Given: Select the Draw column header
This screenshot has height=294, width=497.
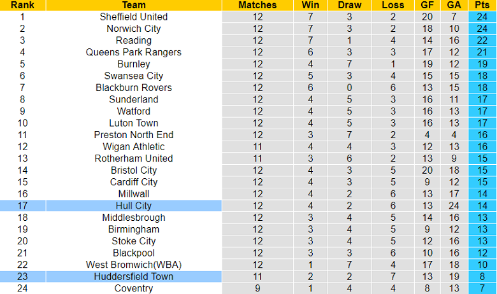Looking at the screenshot, I should point(350,5).
